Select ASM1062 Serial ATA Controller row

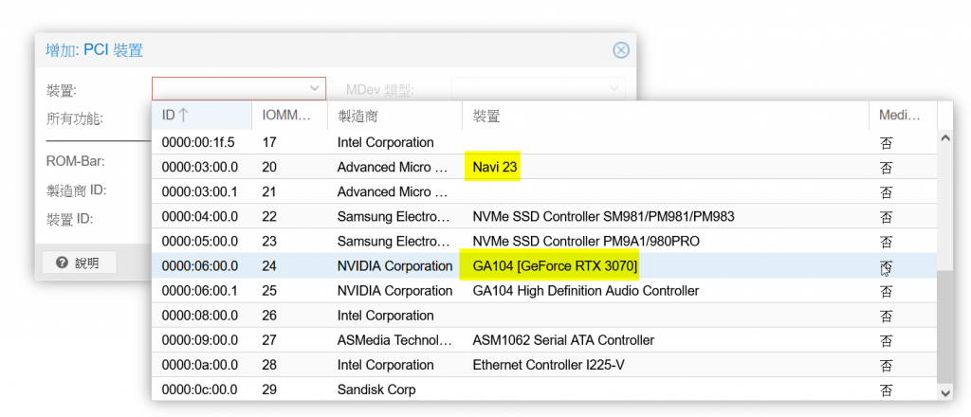pos(544,340)
